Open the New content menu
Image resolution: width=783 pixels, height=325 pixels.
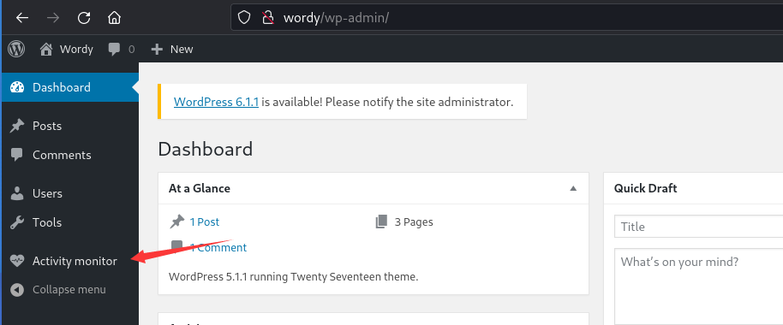click(172, 49)
